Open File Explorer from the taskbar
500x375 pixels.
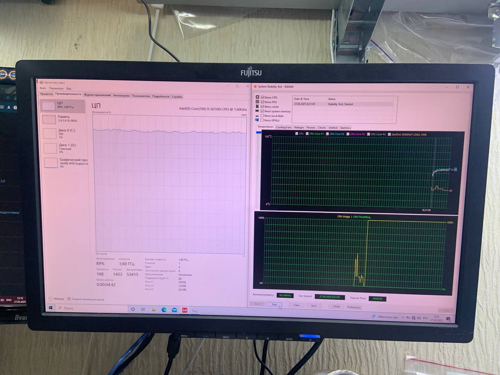pos(154,310)
